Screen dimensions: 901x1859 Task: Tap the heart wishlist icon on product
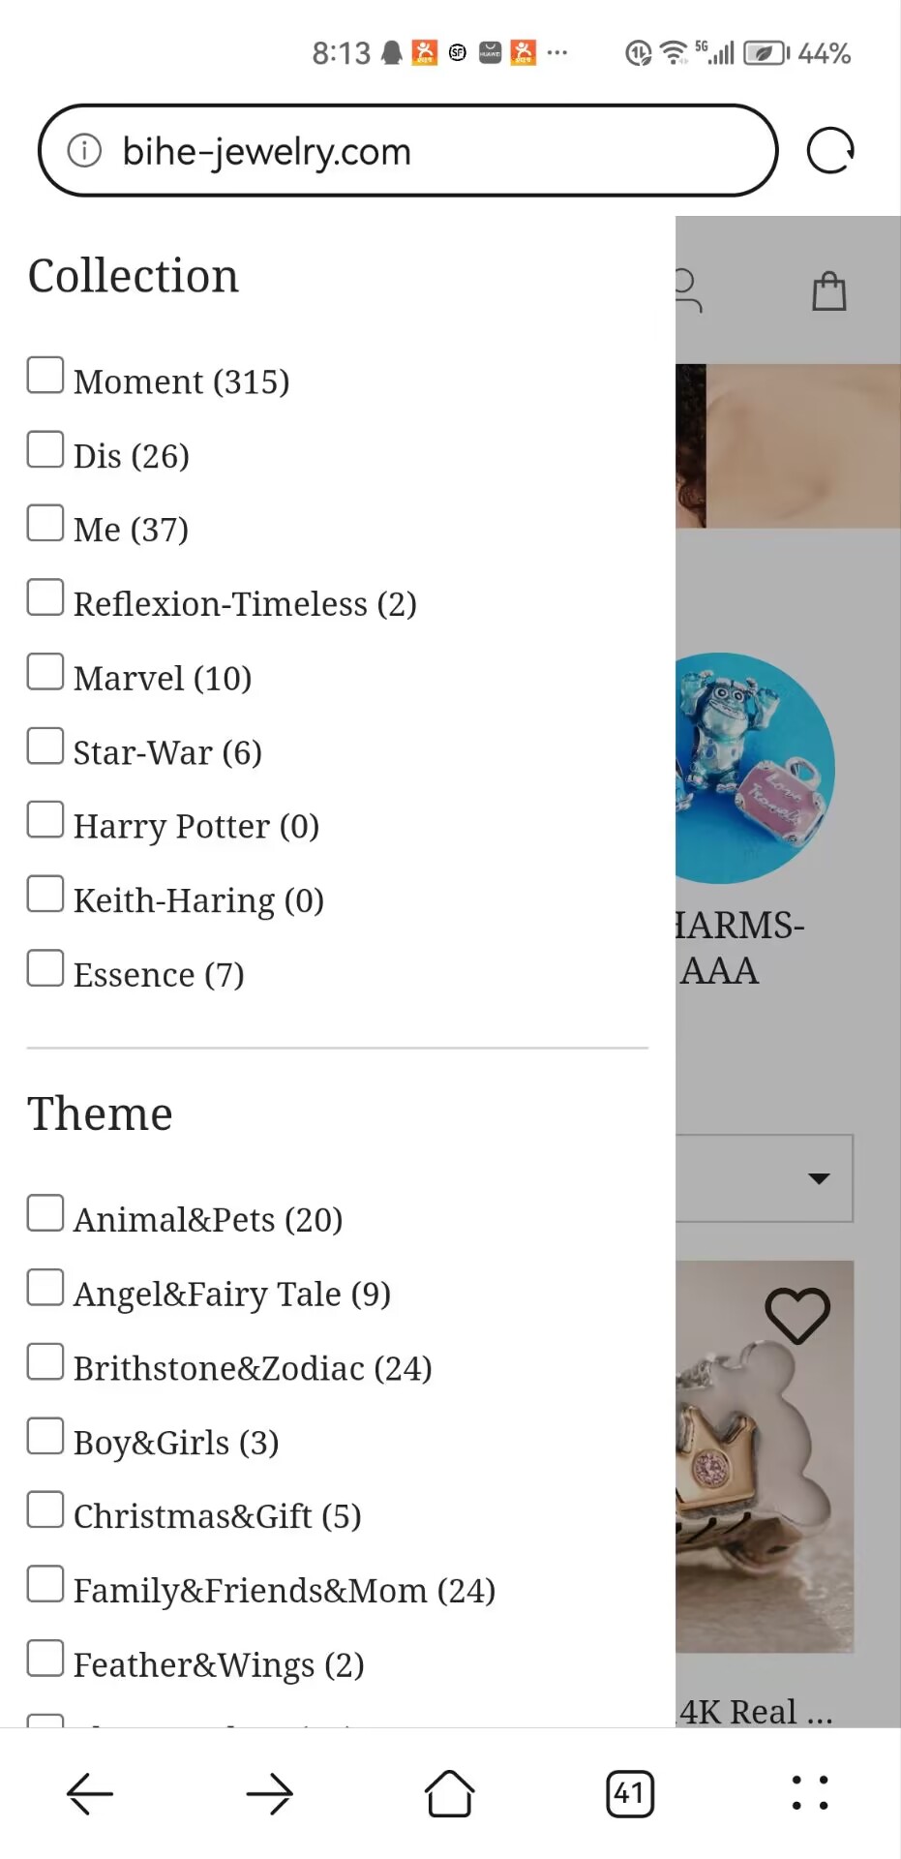tap(797, 1315)
